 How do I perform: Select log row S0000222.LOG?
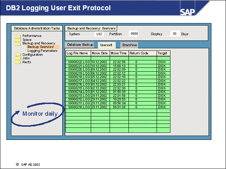point(78,61)
